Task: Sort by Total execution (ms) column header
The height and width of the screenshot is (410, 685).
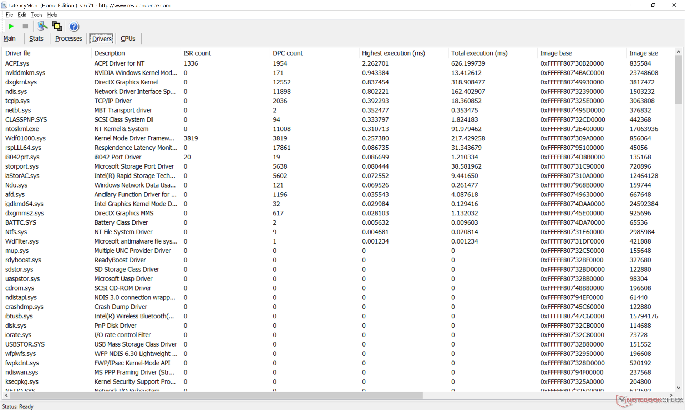Action: click(x=493, y=53)
